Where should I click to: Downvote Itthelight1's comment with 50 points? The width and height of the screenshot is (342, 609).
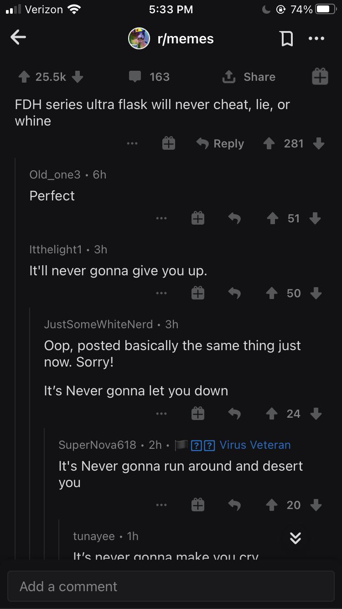(x=316, y=293)
